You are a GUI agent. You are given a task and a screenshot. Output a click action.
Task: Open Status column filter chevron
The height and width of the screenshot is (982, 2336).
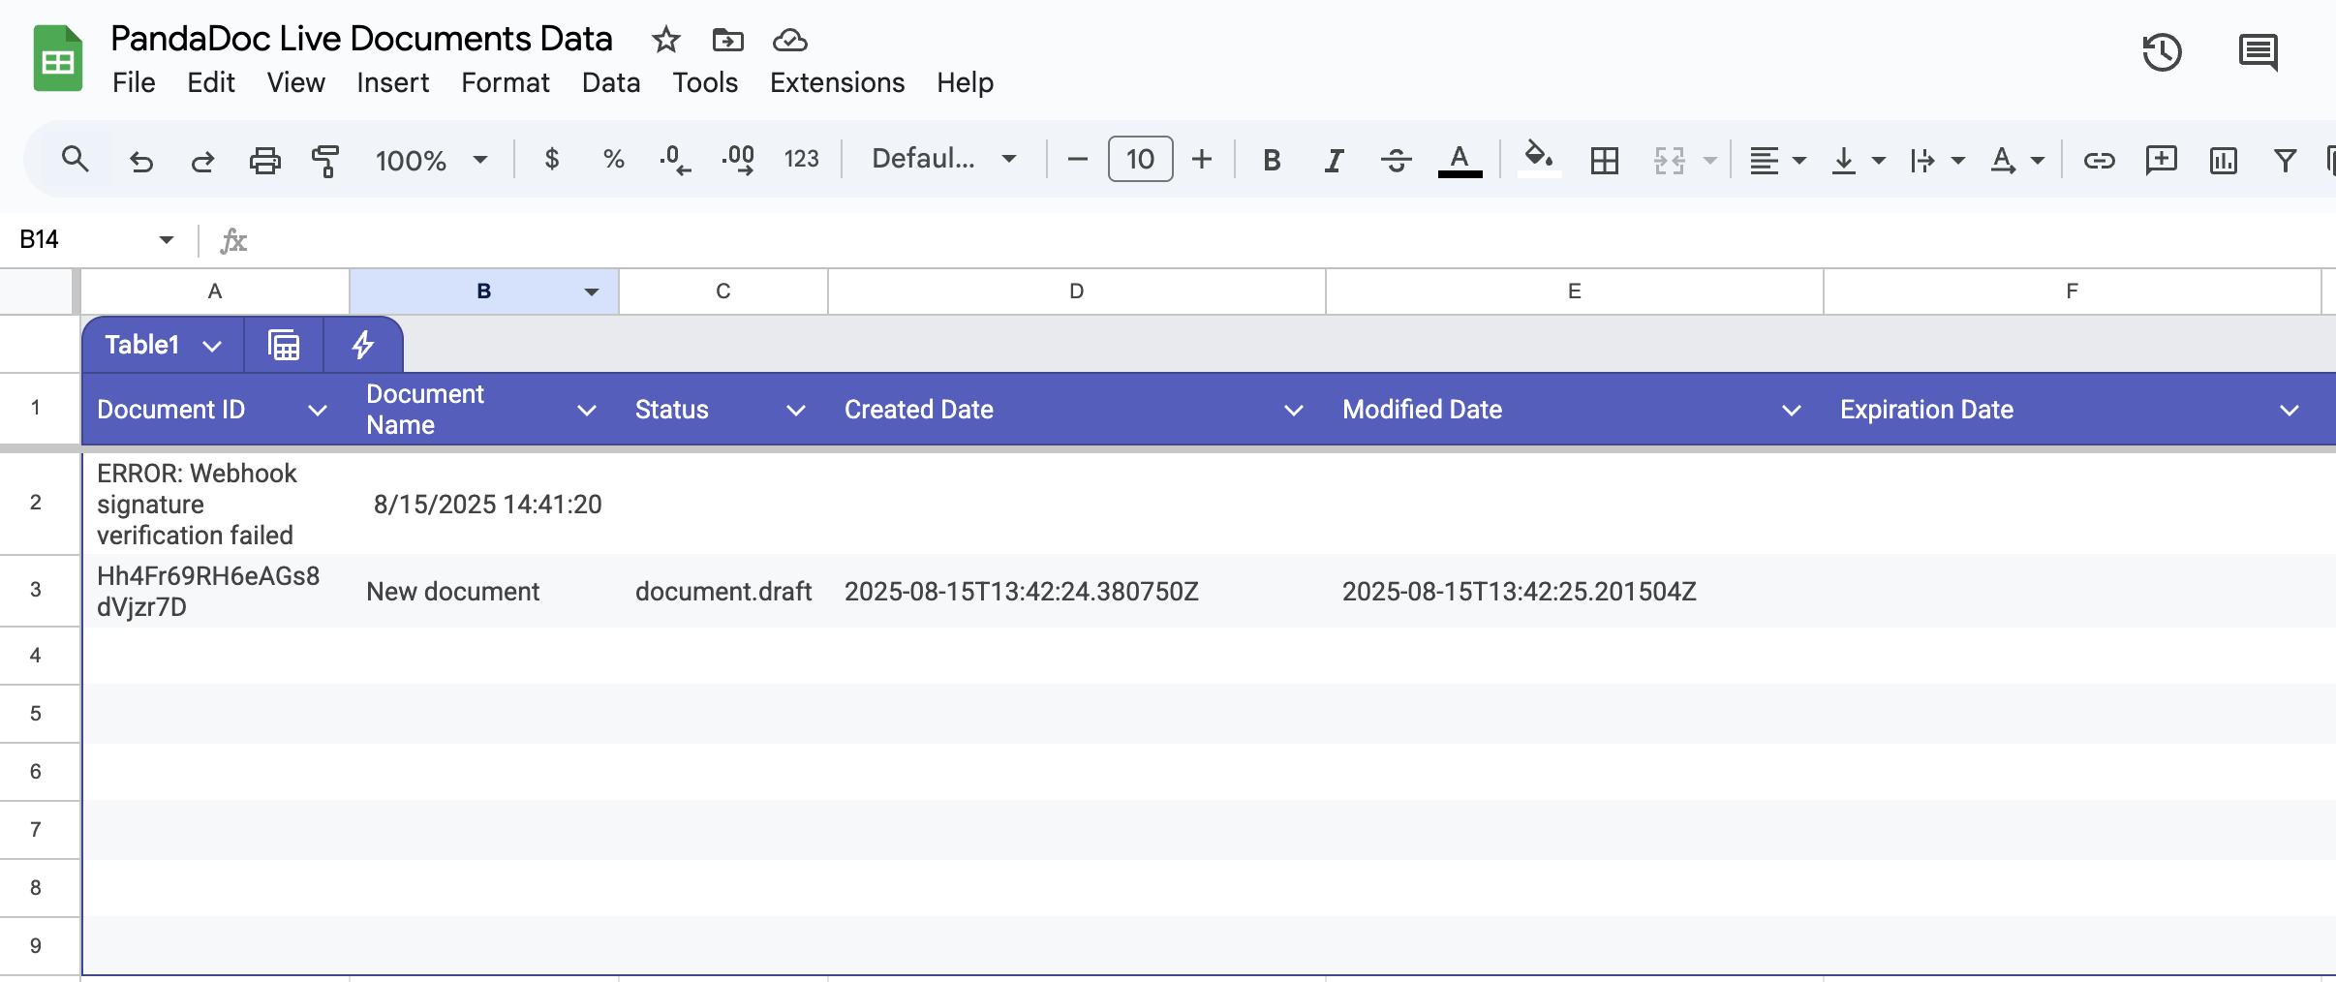[x=796, y=411]
